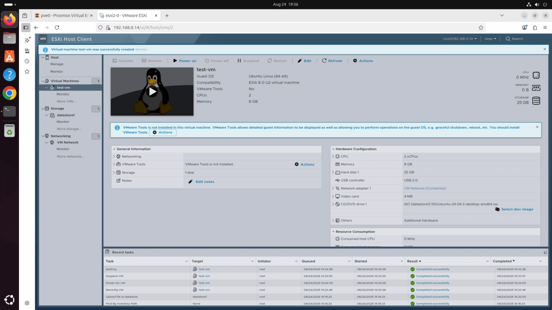Click the VMware vm logo icon
Image resolution: width=552 pixels, height=310 pixels.
pyautogui.click(x=43, y=39)
